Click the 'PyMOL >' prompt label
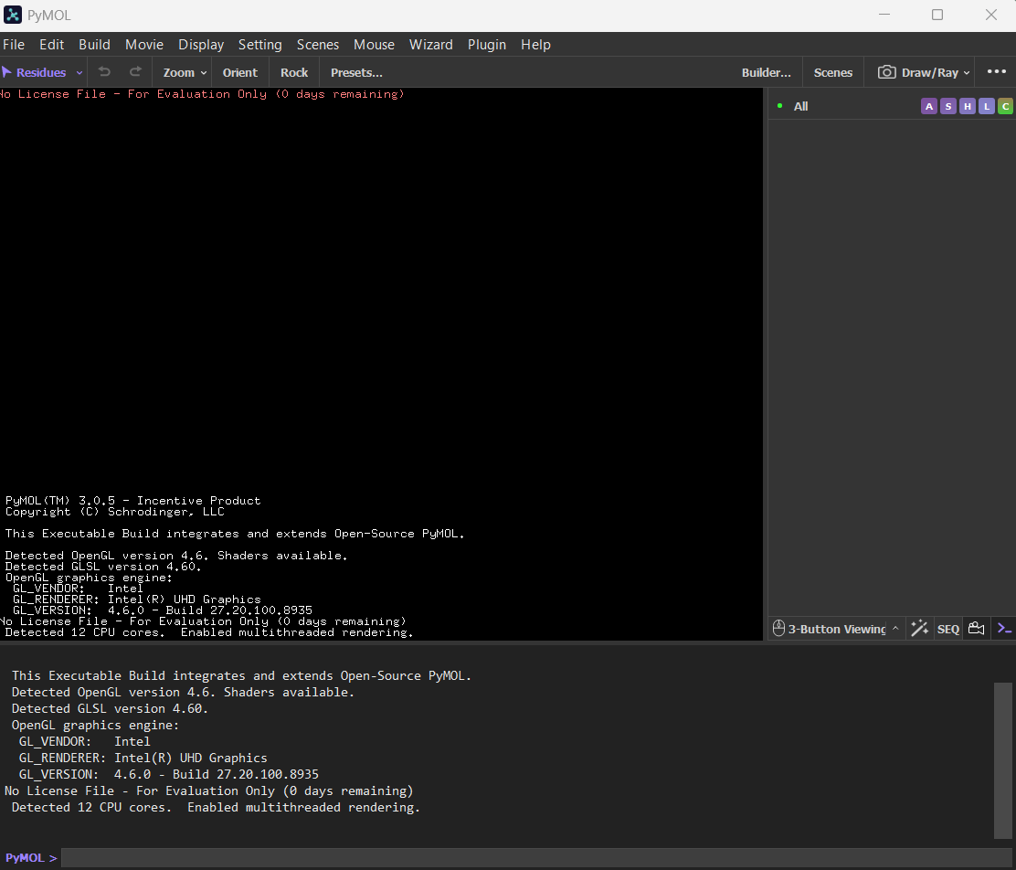Viewport: 1016px width, 870px height. (31, 858)
